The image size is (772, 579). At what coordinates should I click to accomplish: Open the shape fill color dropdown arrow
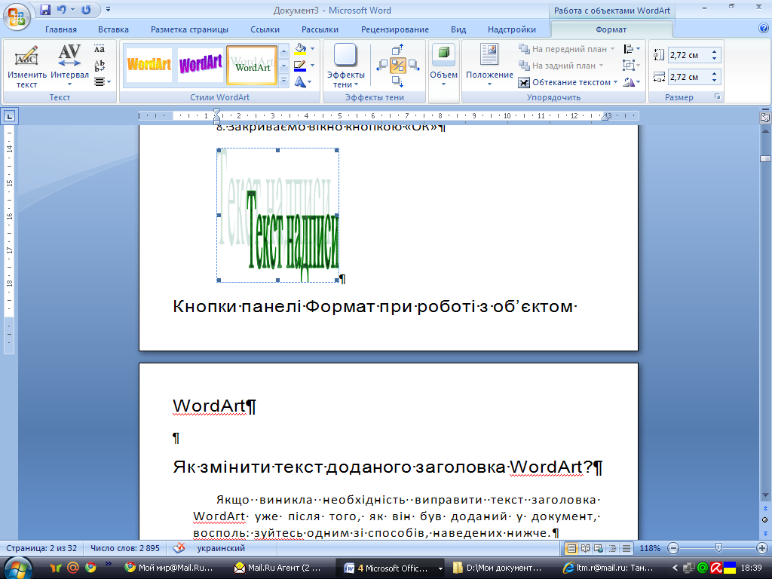(x=312, y=49)
